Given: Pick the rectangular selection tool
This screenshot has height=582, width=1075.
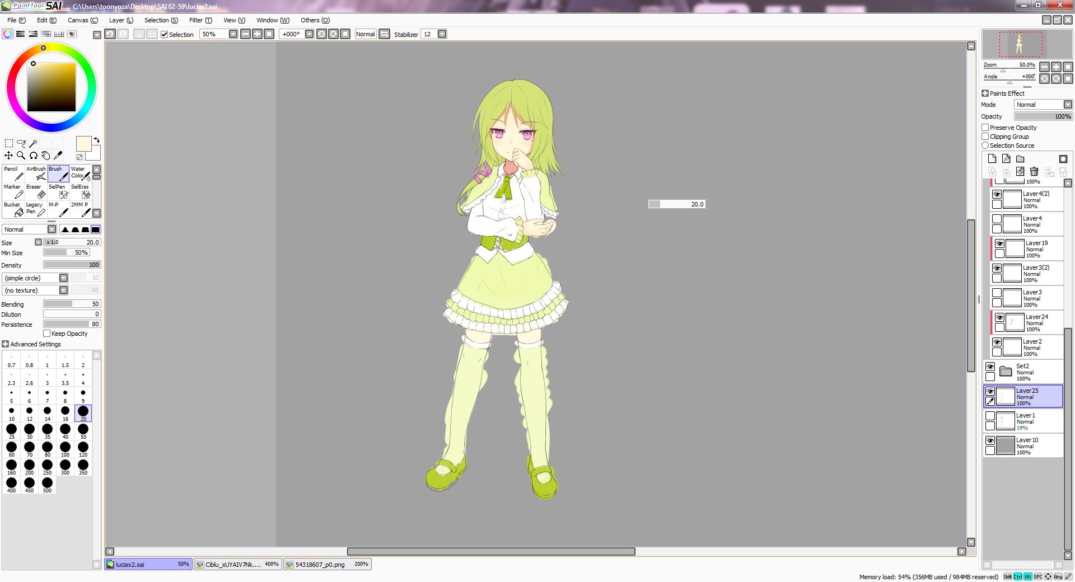Looking at the screenshot, I should click(x=9, y=143).
